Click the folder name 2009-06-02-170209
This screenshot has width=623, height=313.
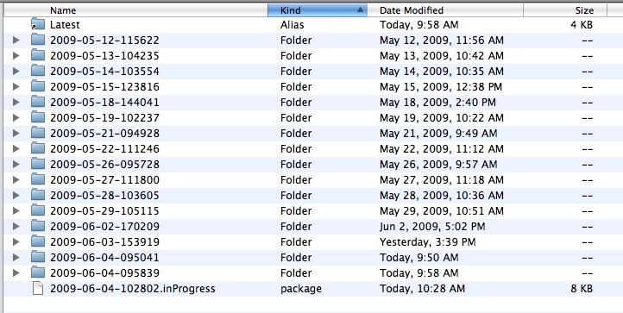click(x=104, y=226)
